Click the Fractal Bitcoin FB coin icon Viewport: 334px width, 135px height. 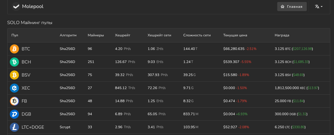tap(14, 101)
